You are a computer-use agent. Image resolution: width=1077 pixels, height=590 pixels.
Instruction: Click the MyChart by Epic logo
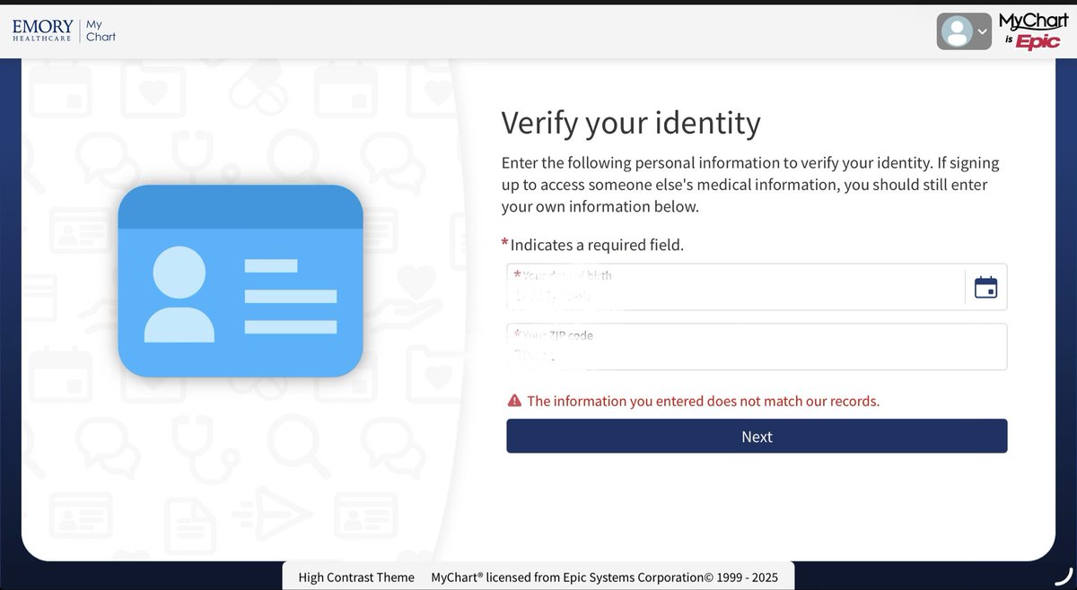[1032, 31]
